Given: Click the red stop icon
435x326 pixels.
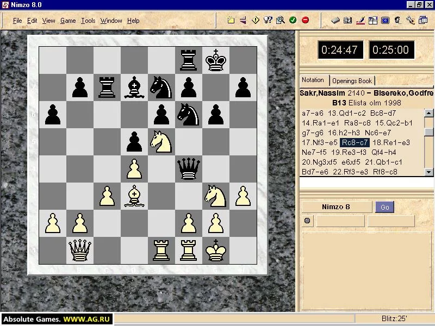Looking at the screenshot, I should (x=305, y=20).
